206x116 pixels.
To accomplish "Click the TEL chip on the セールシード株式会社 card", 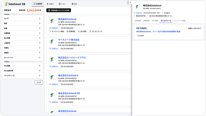I will click(x=67, y=49).
